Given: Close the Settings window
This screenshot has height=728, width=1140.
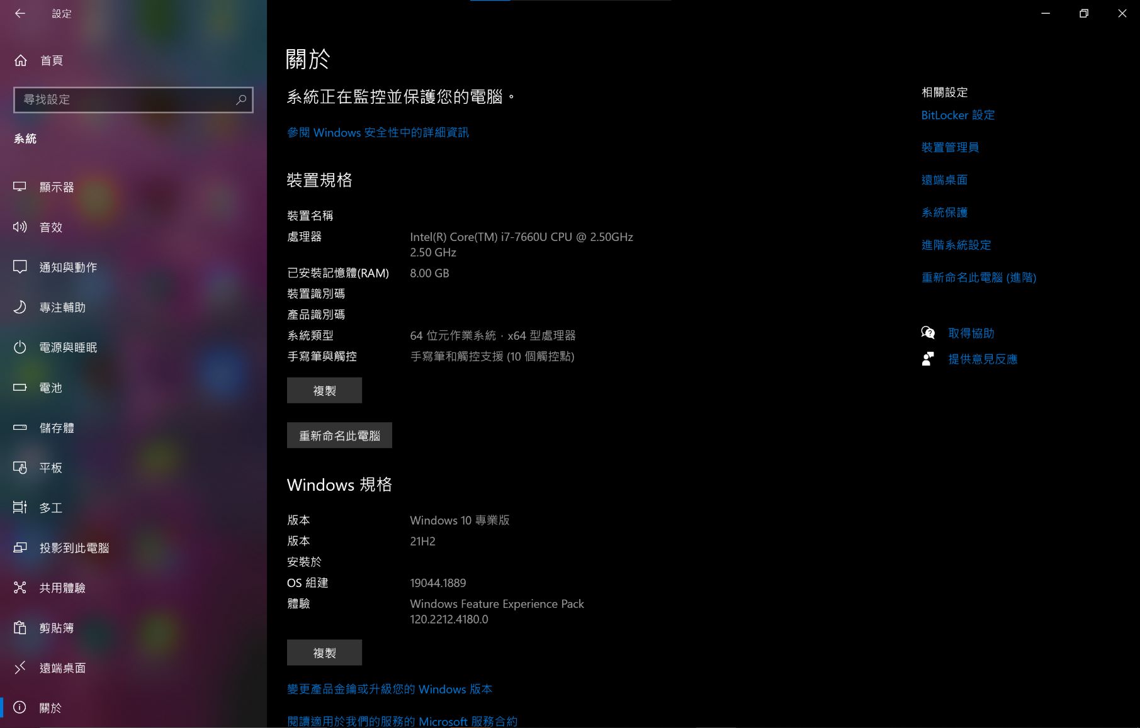Looking at the screenshot, I should point(1122,13).
